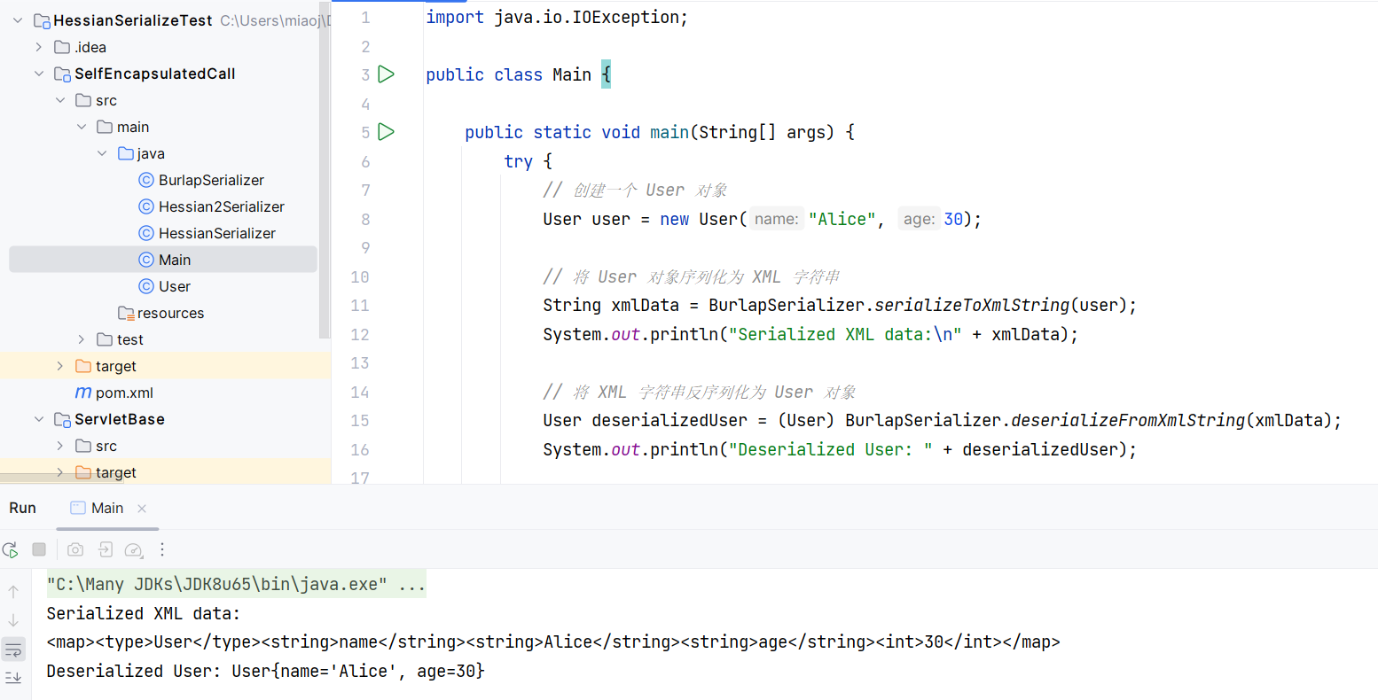Image resolution: width=1378 pixels, height=700 pixels.
Task: Collapse the SelfEncapsulatedCall module node
Action: point(39,74)
